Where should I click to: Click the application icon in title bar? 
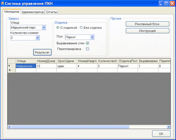(x=2, y=3)
